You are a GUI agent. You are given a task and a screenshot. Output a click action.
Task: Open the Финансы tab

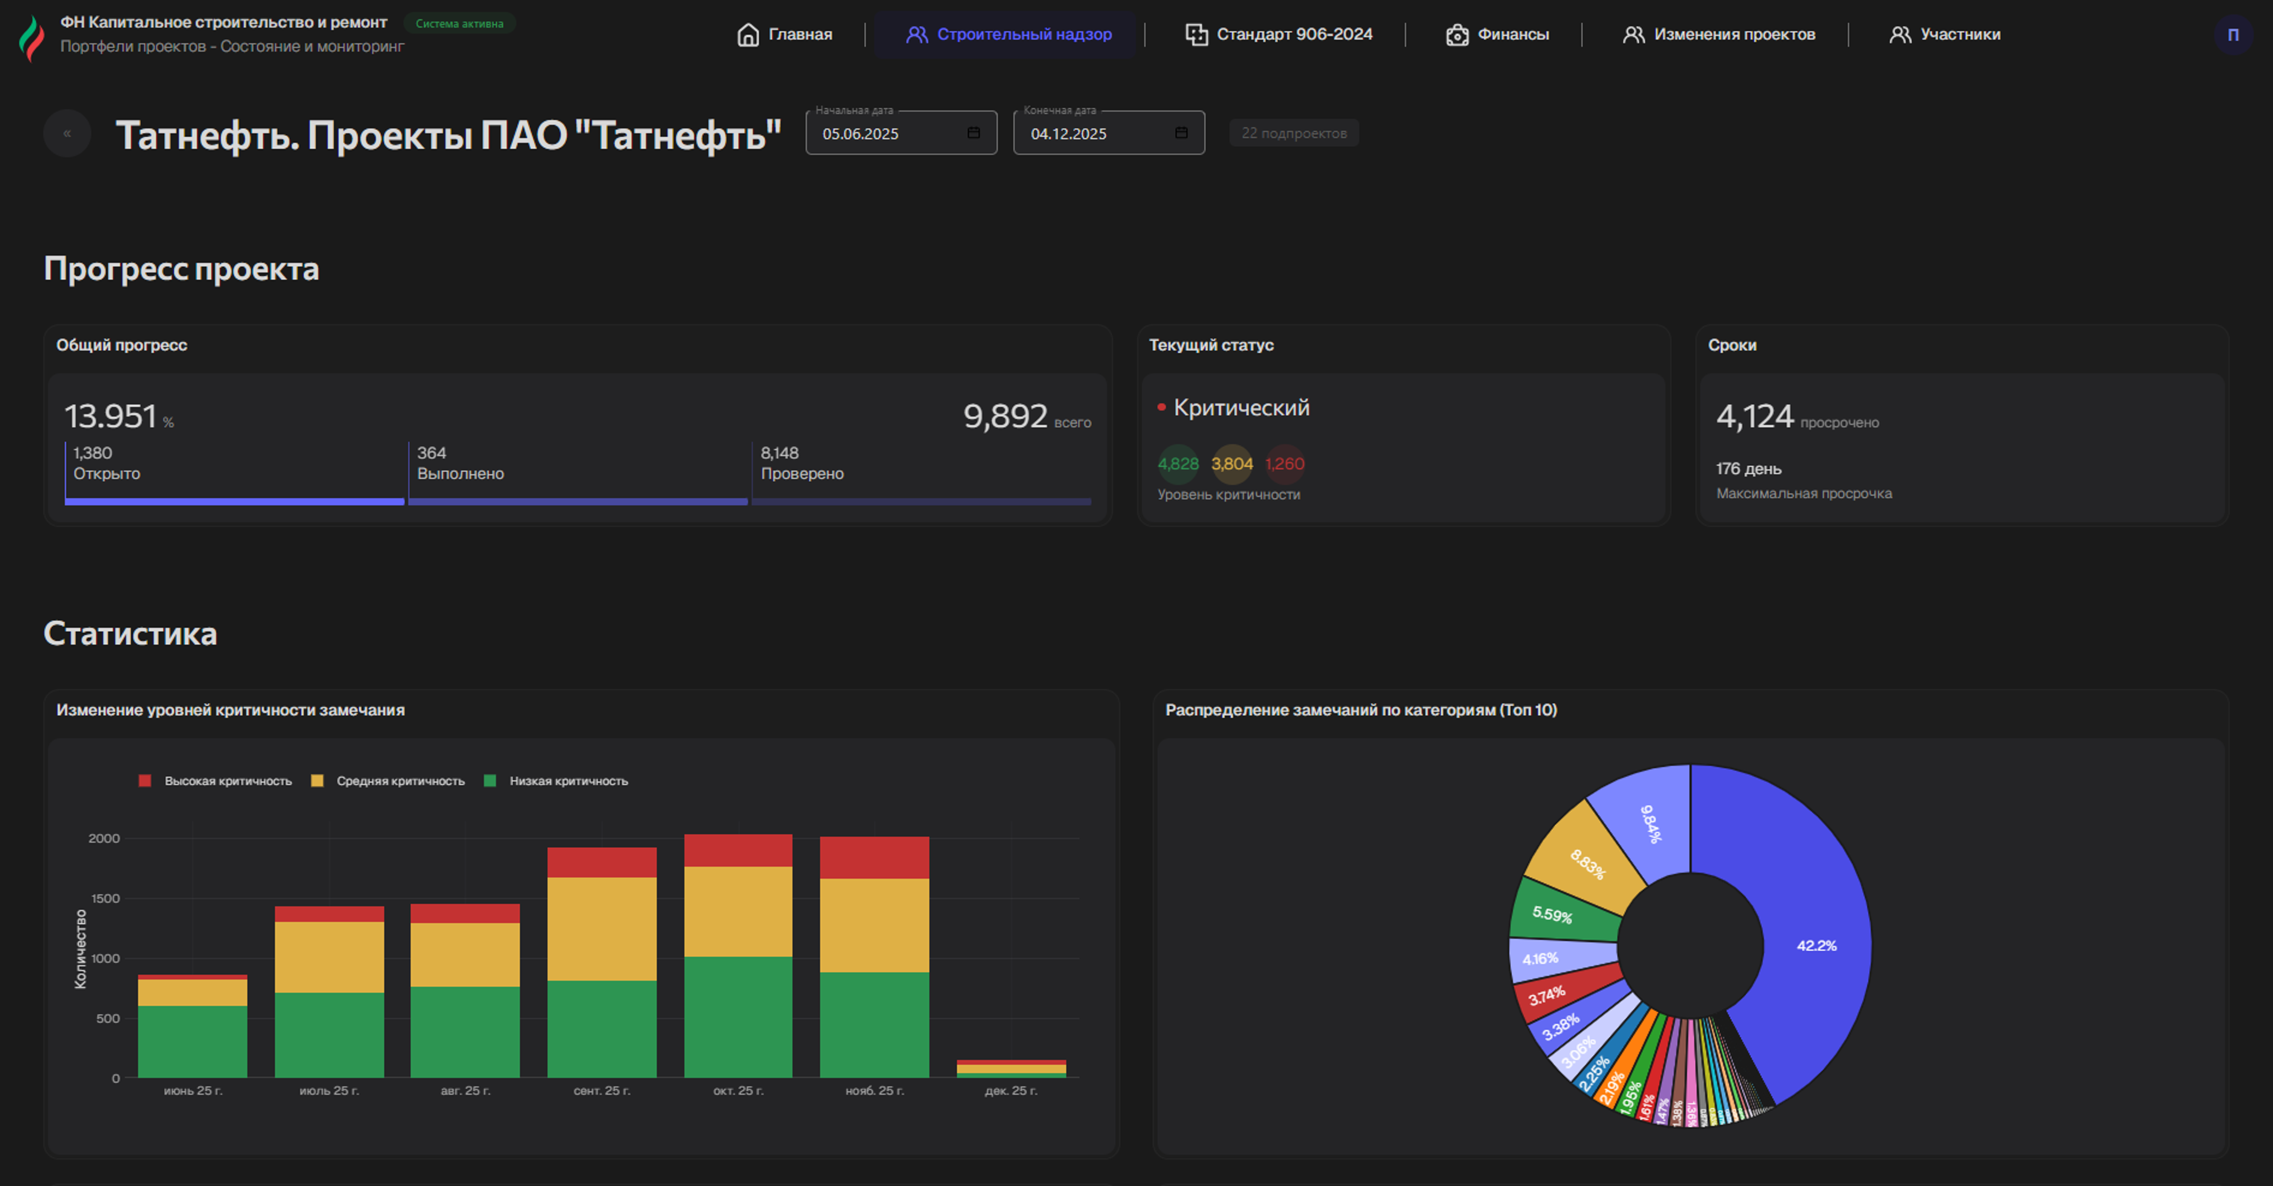[x=1513, y=35]
